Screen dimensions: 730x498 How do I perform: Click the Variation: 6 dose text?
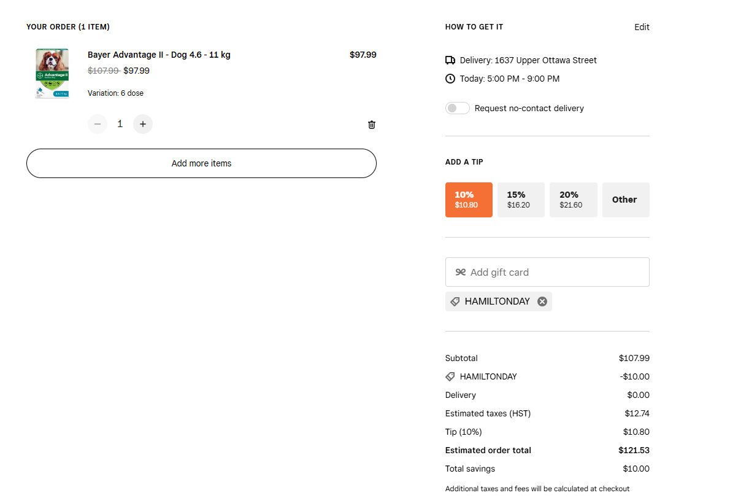(x=115, y=93)
